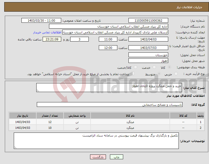The height and width of the screenshot is (164, 209).
Task: Click the delivery province field خوزستان
Action: (148, 55)
